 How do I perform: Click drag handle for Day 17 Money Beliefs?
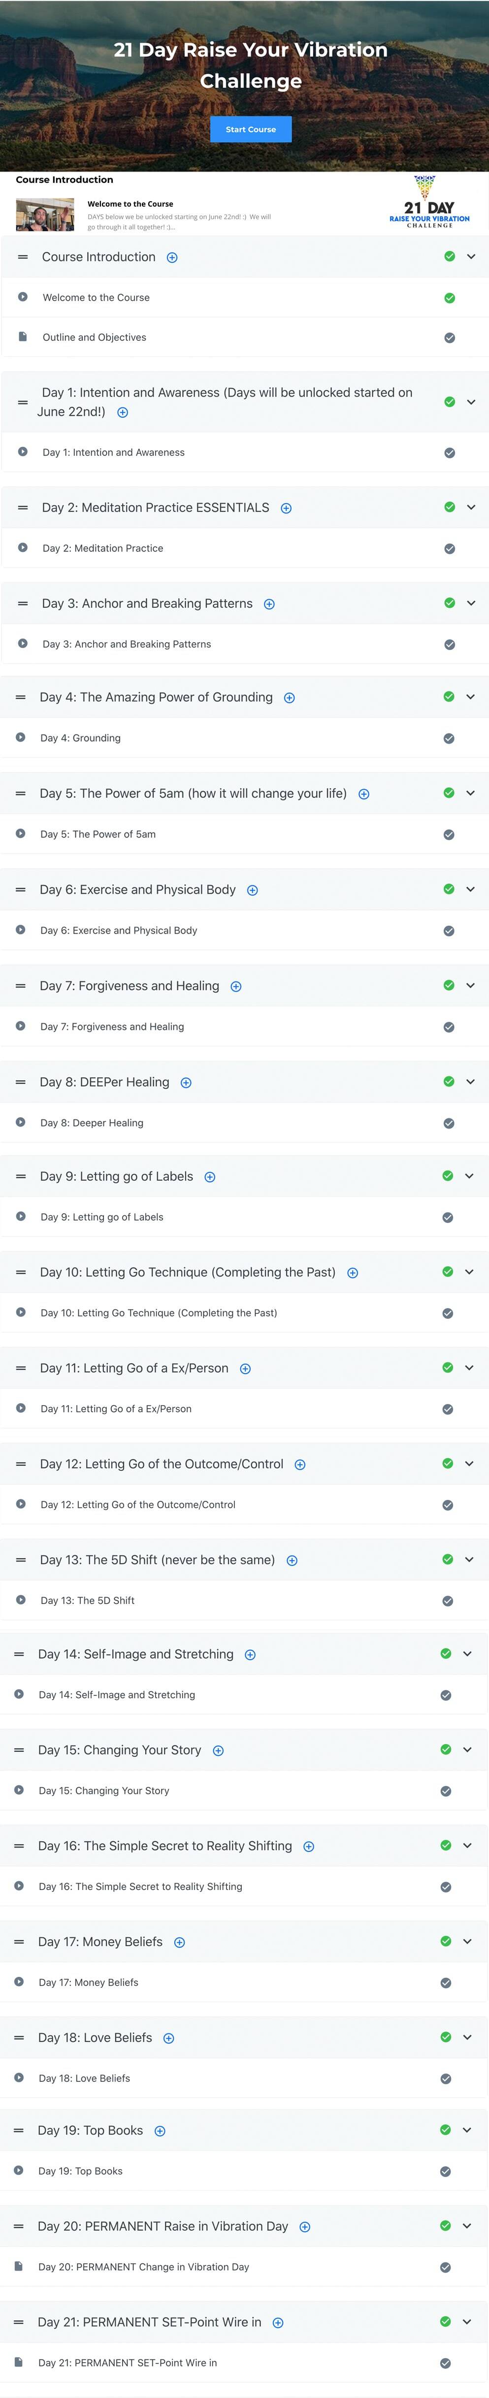coord(19,1942)
